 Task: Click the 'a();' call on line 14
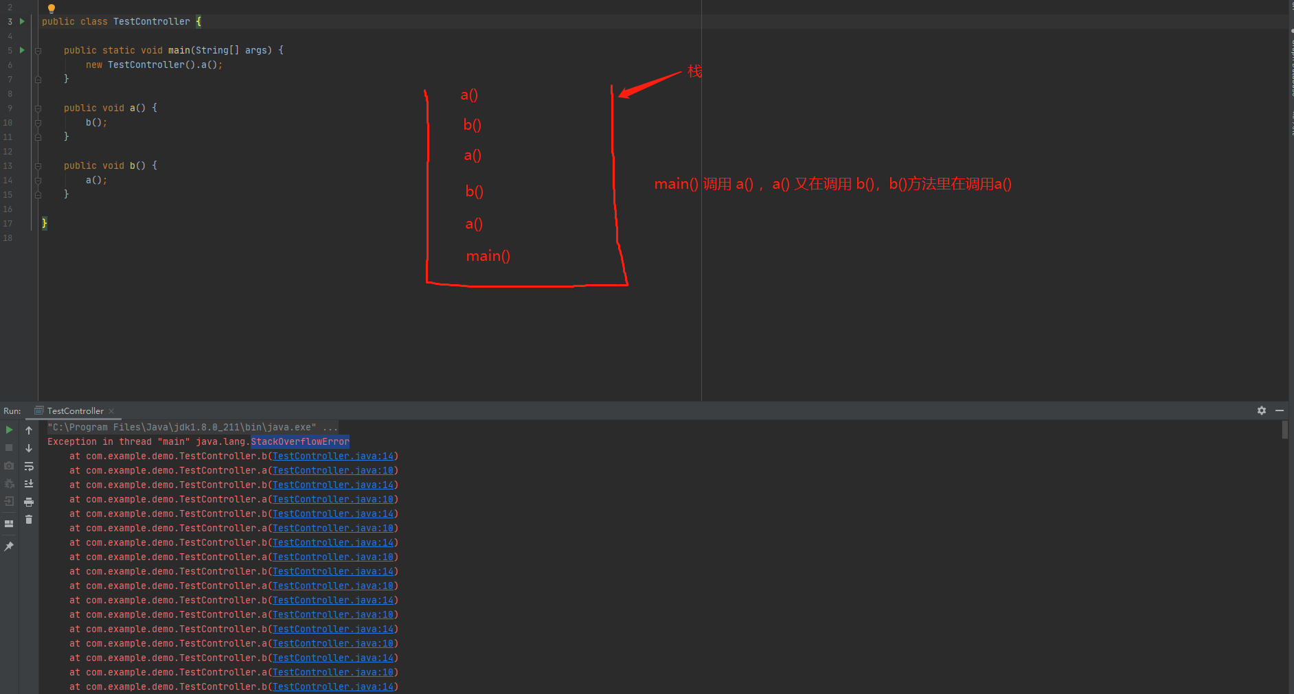(x=96, y=181)
